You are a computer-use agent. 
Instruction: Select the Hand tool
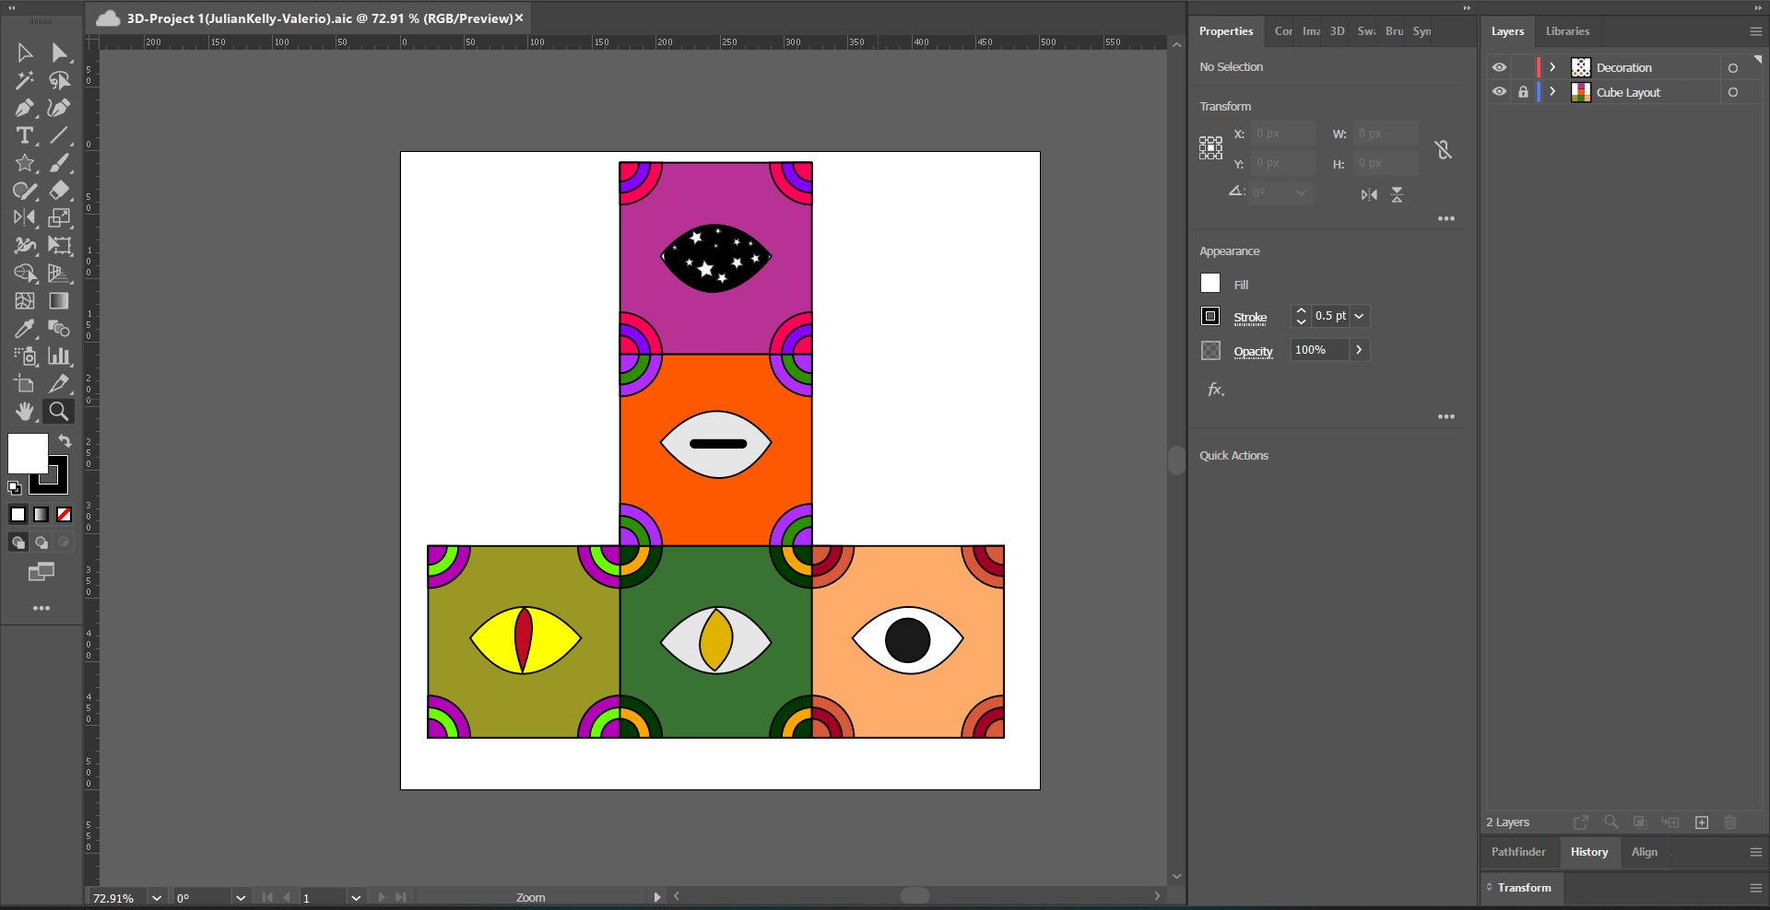(25, 411)
